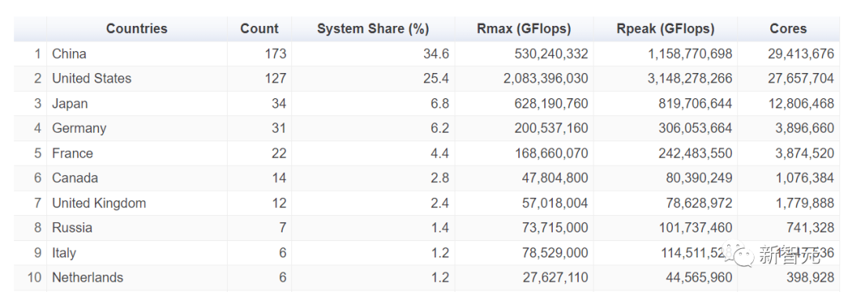Click the Canada row label
The width and height of the screenshot is (848, 292).
[75, 178]
